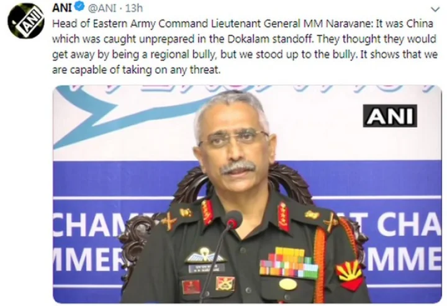Click the blue verified badge beside ANI
Screen dimensions: 447x306
pyautogui.click(x=79, y=7)
